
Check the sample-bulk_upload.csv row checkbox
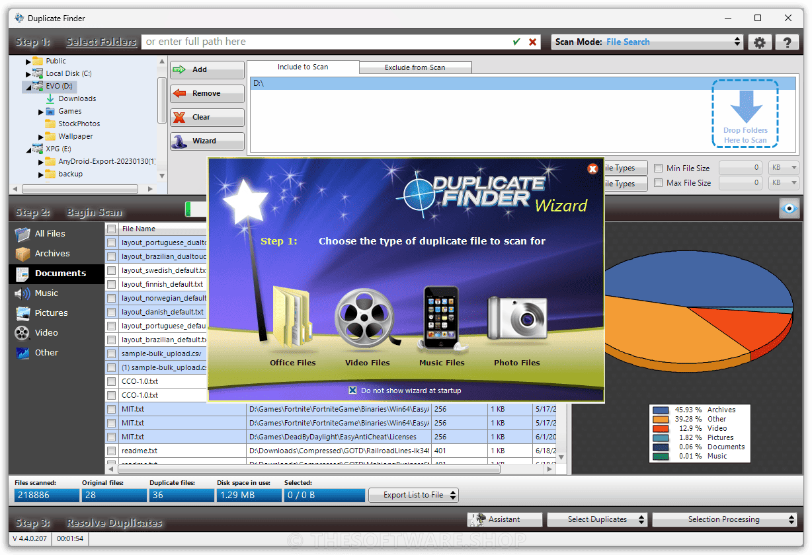click(x=112, y=353)
